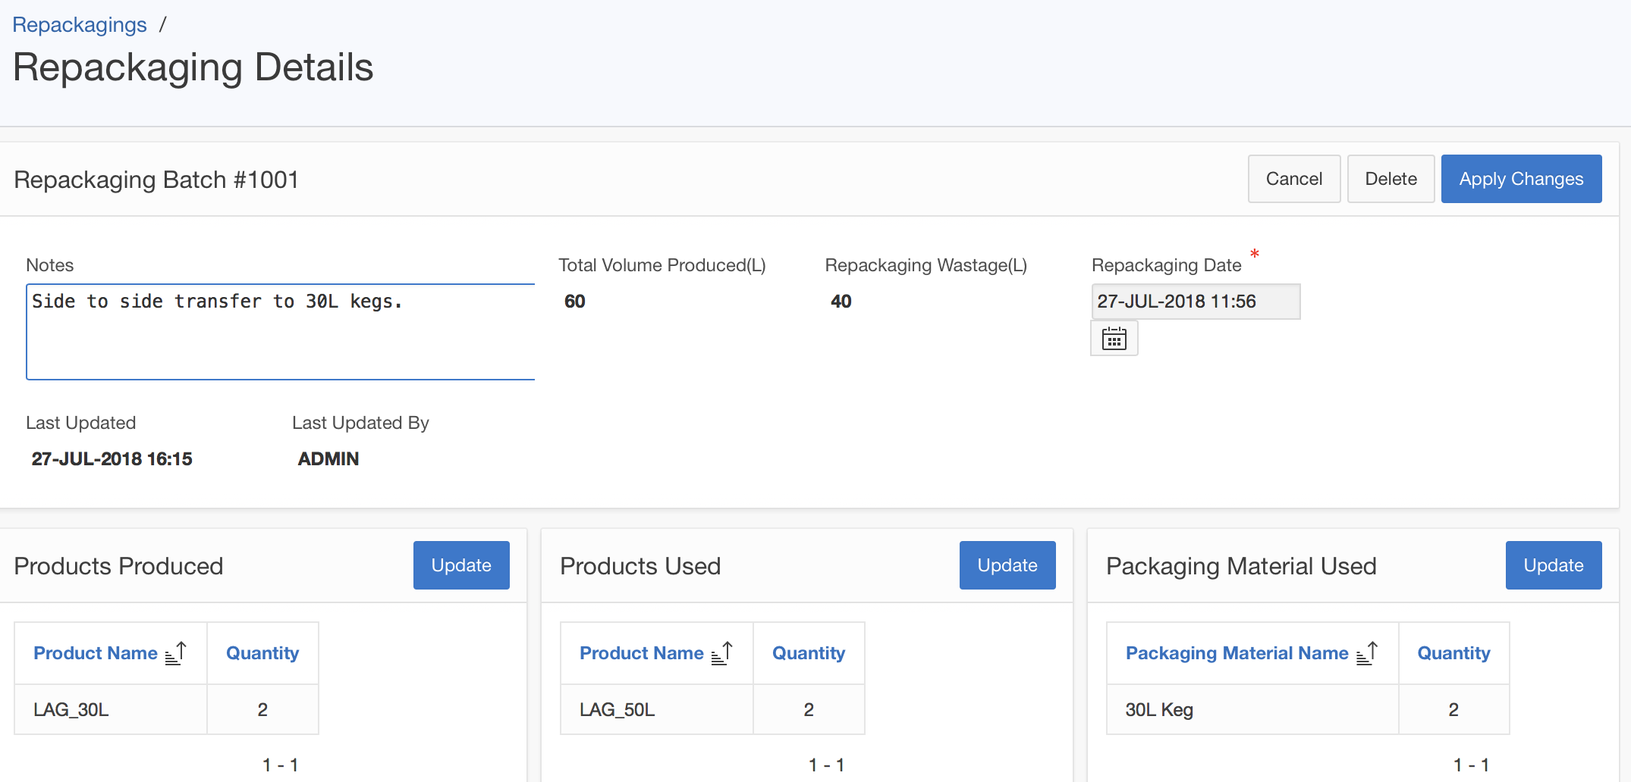
Task: Sort Products Used by Product Name
Action: tap(642, 653)
